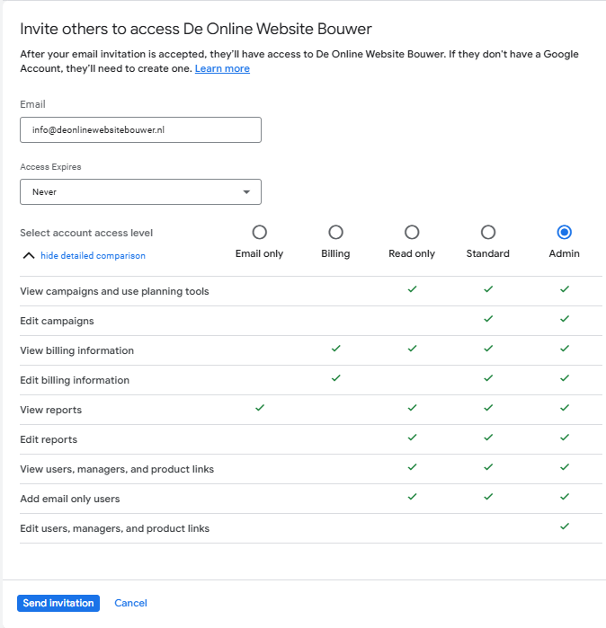Click Admin checkmark in View reports row
606x628 pixels.
click(x=565, y=408)
